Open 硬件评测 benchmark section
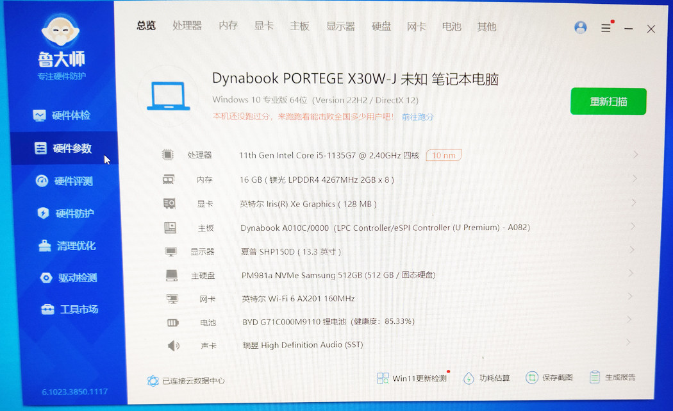This screenshot has height=411, width=673. click(x=64, y=181)
